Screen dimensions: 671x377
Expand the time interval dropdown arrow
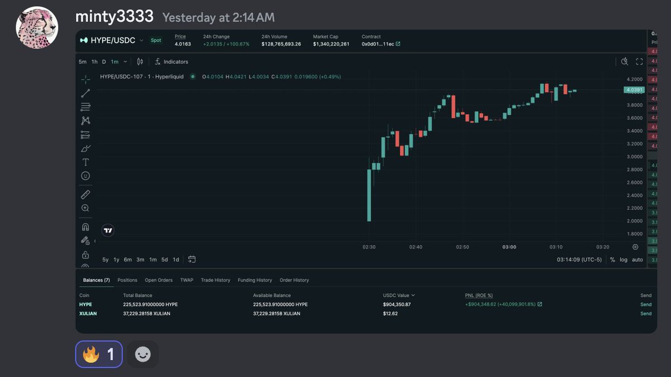pyautogui.click(x=125, y=62)
